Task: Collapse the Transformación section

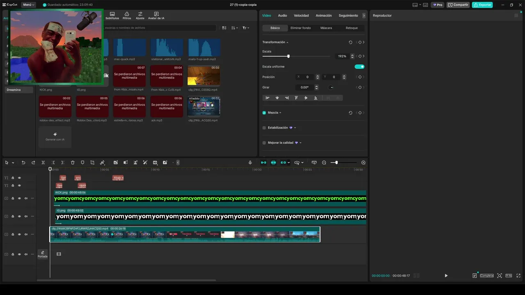Action: click(x=288, y=42)
